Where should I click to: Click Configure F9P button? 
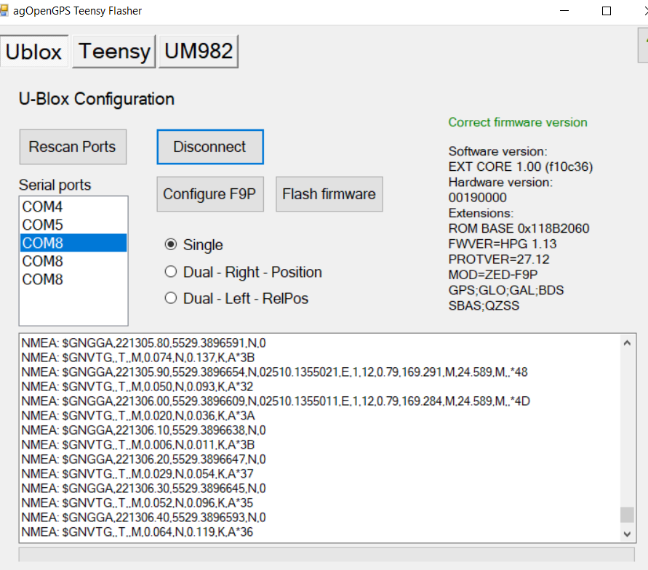(x=210, y=194)
